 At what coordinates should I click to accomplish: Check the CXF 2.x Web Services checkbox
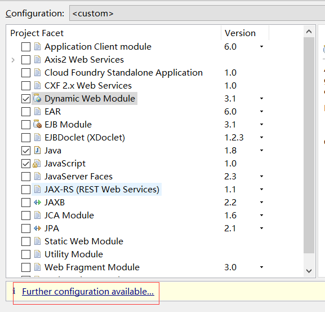point(26,86)
